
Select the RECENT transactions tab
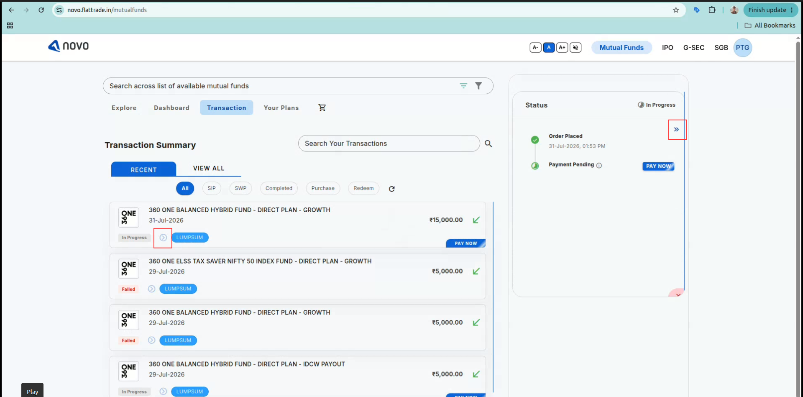tap(143, 169)
